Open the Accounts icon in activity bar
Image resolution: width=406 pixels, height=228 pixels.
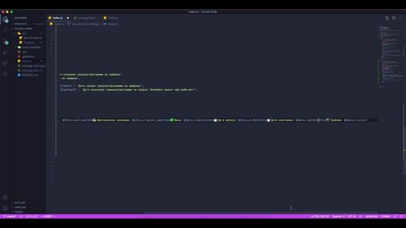pos(5,197)
